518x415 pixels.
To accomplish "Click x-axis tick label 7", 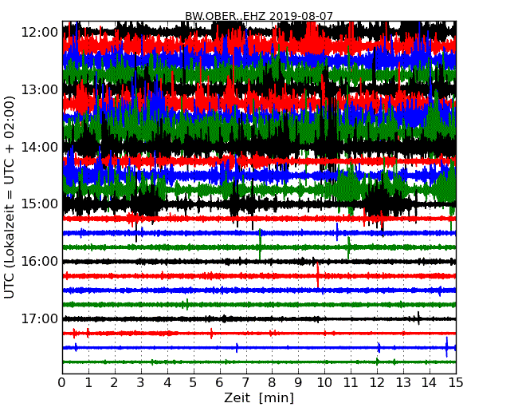I will pyautogui.click(x=245, y=382).
